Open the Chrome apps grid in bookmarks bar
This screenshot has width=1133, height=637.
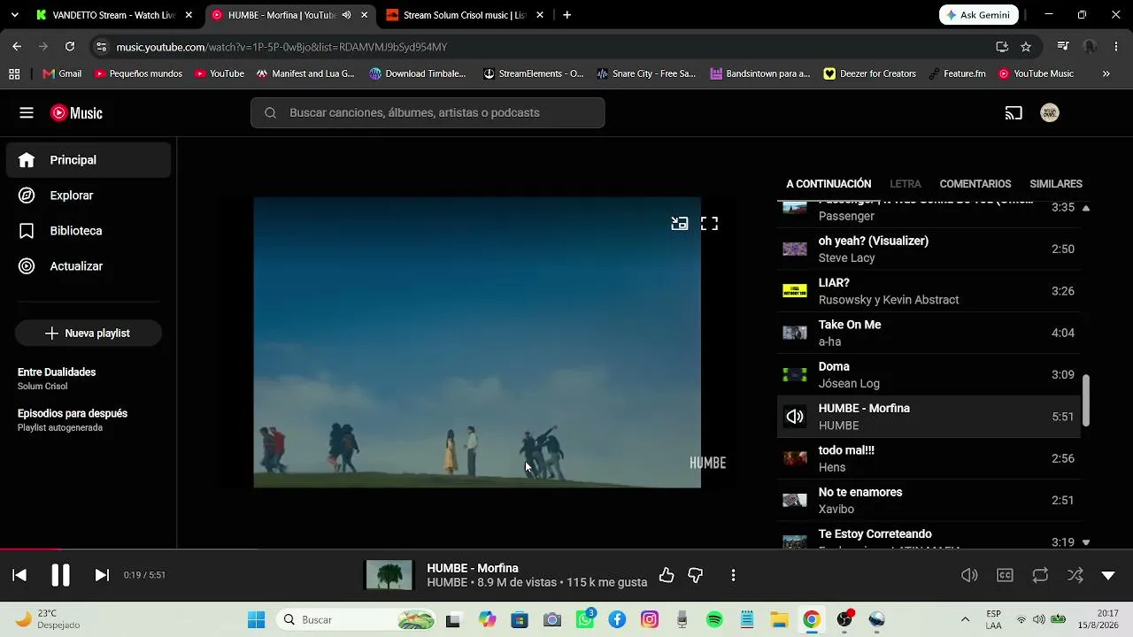14,74
